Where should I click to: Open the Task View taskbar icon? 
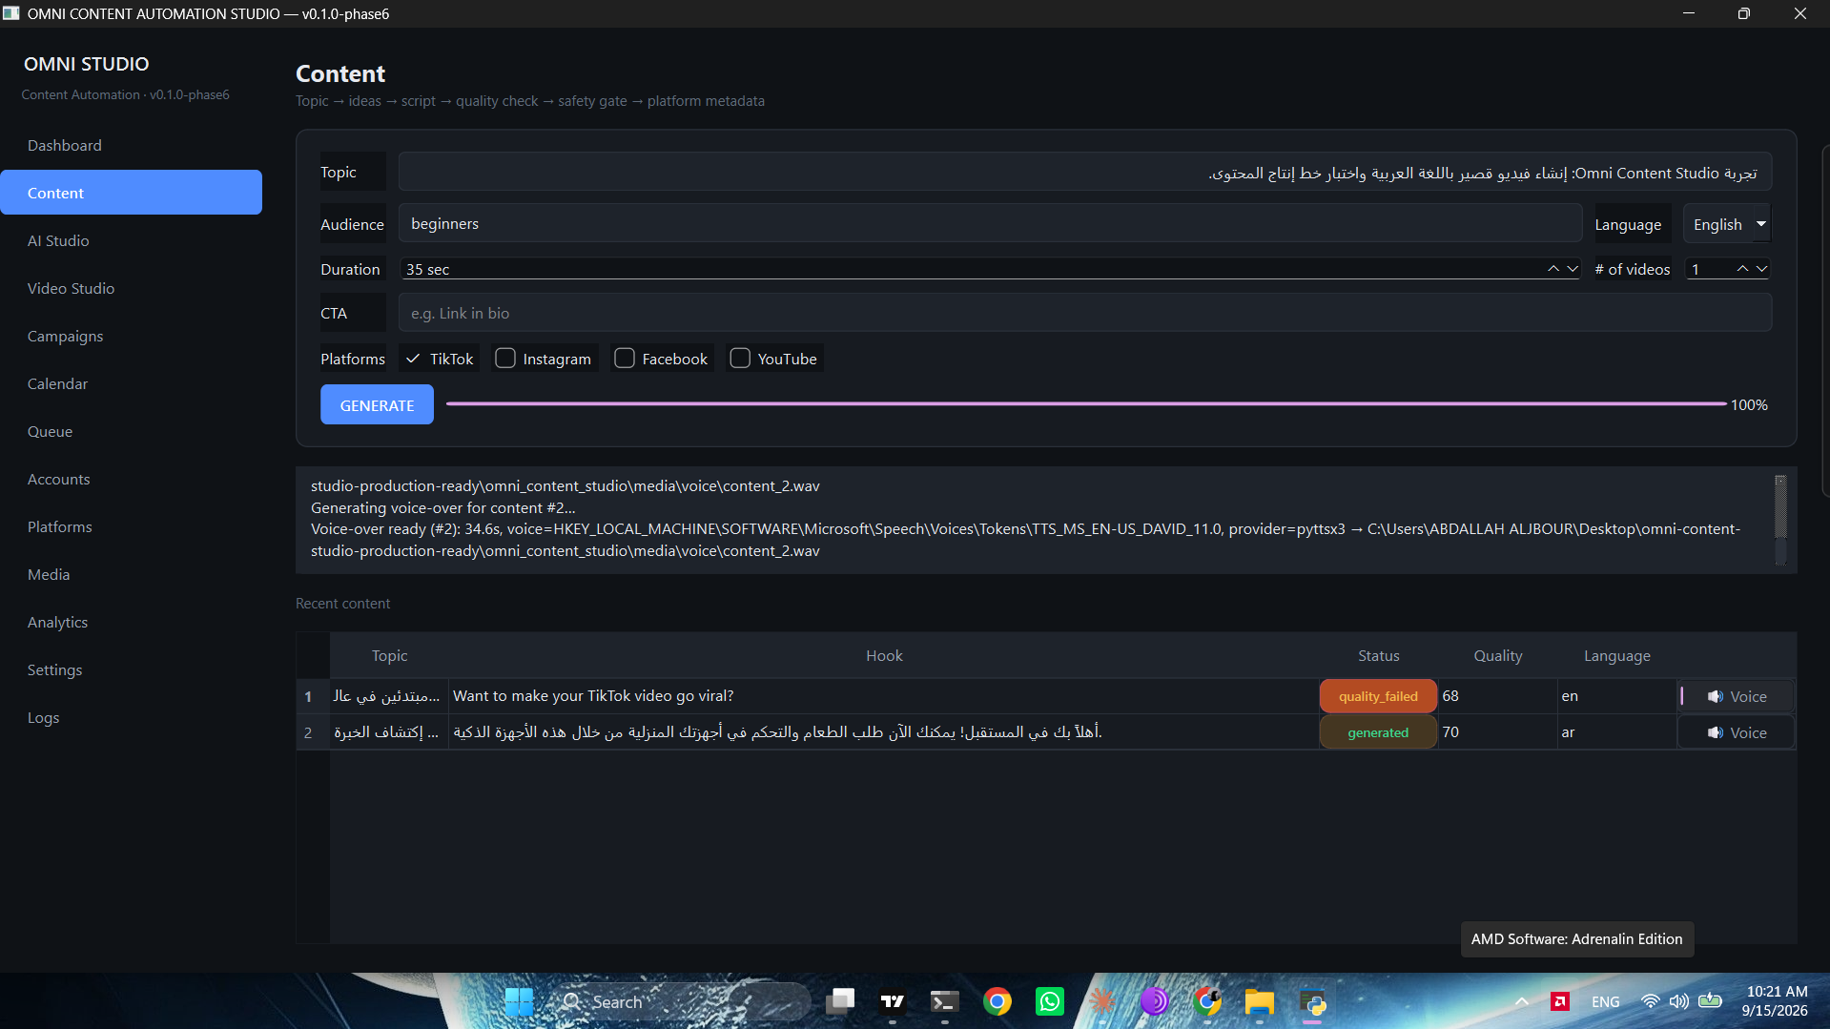pyautogui.click(x=840, y=1001)
